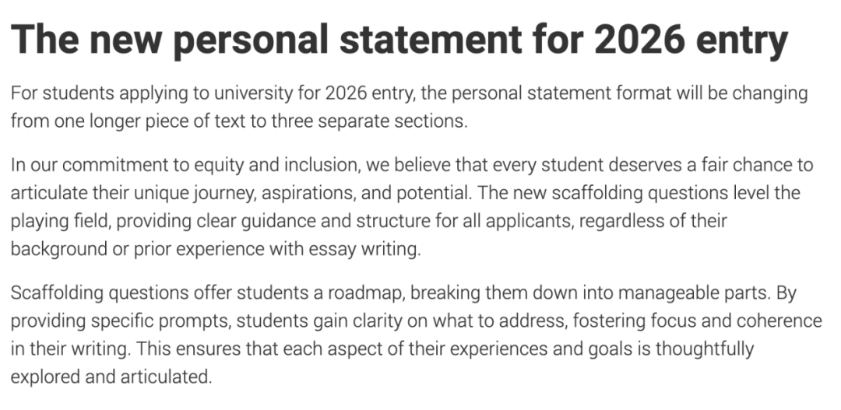
Task: Click the phrase "unique journey, aspirations, and potential"
Action: tap(308, 193)
